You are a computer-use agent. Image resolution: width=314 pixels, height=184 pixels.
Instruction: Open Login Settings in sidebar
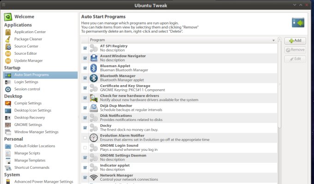click(26, 82)
